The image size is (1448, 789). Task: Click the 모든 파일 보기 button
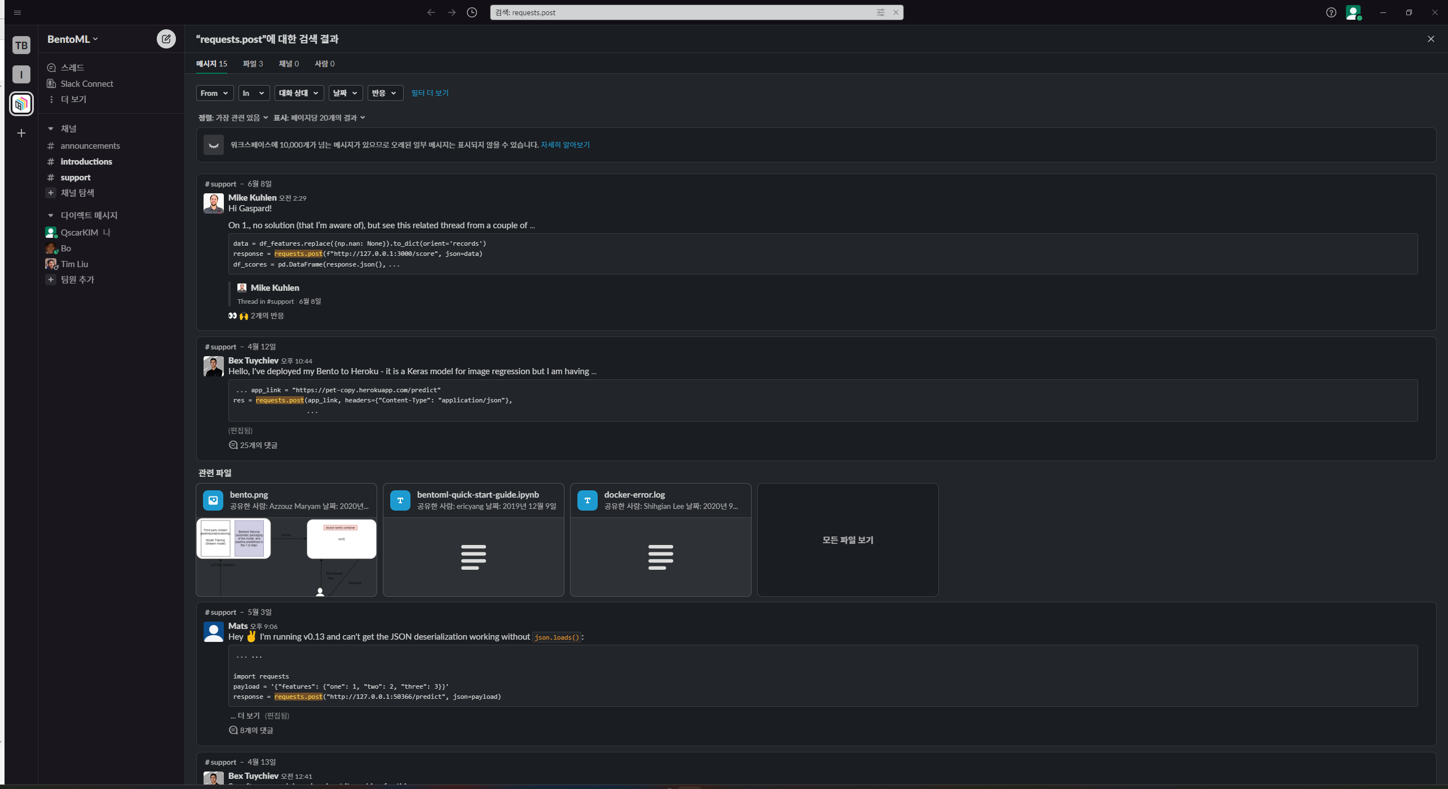[x=847, y=540]
